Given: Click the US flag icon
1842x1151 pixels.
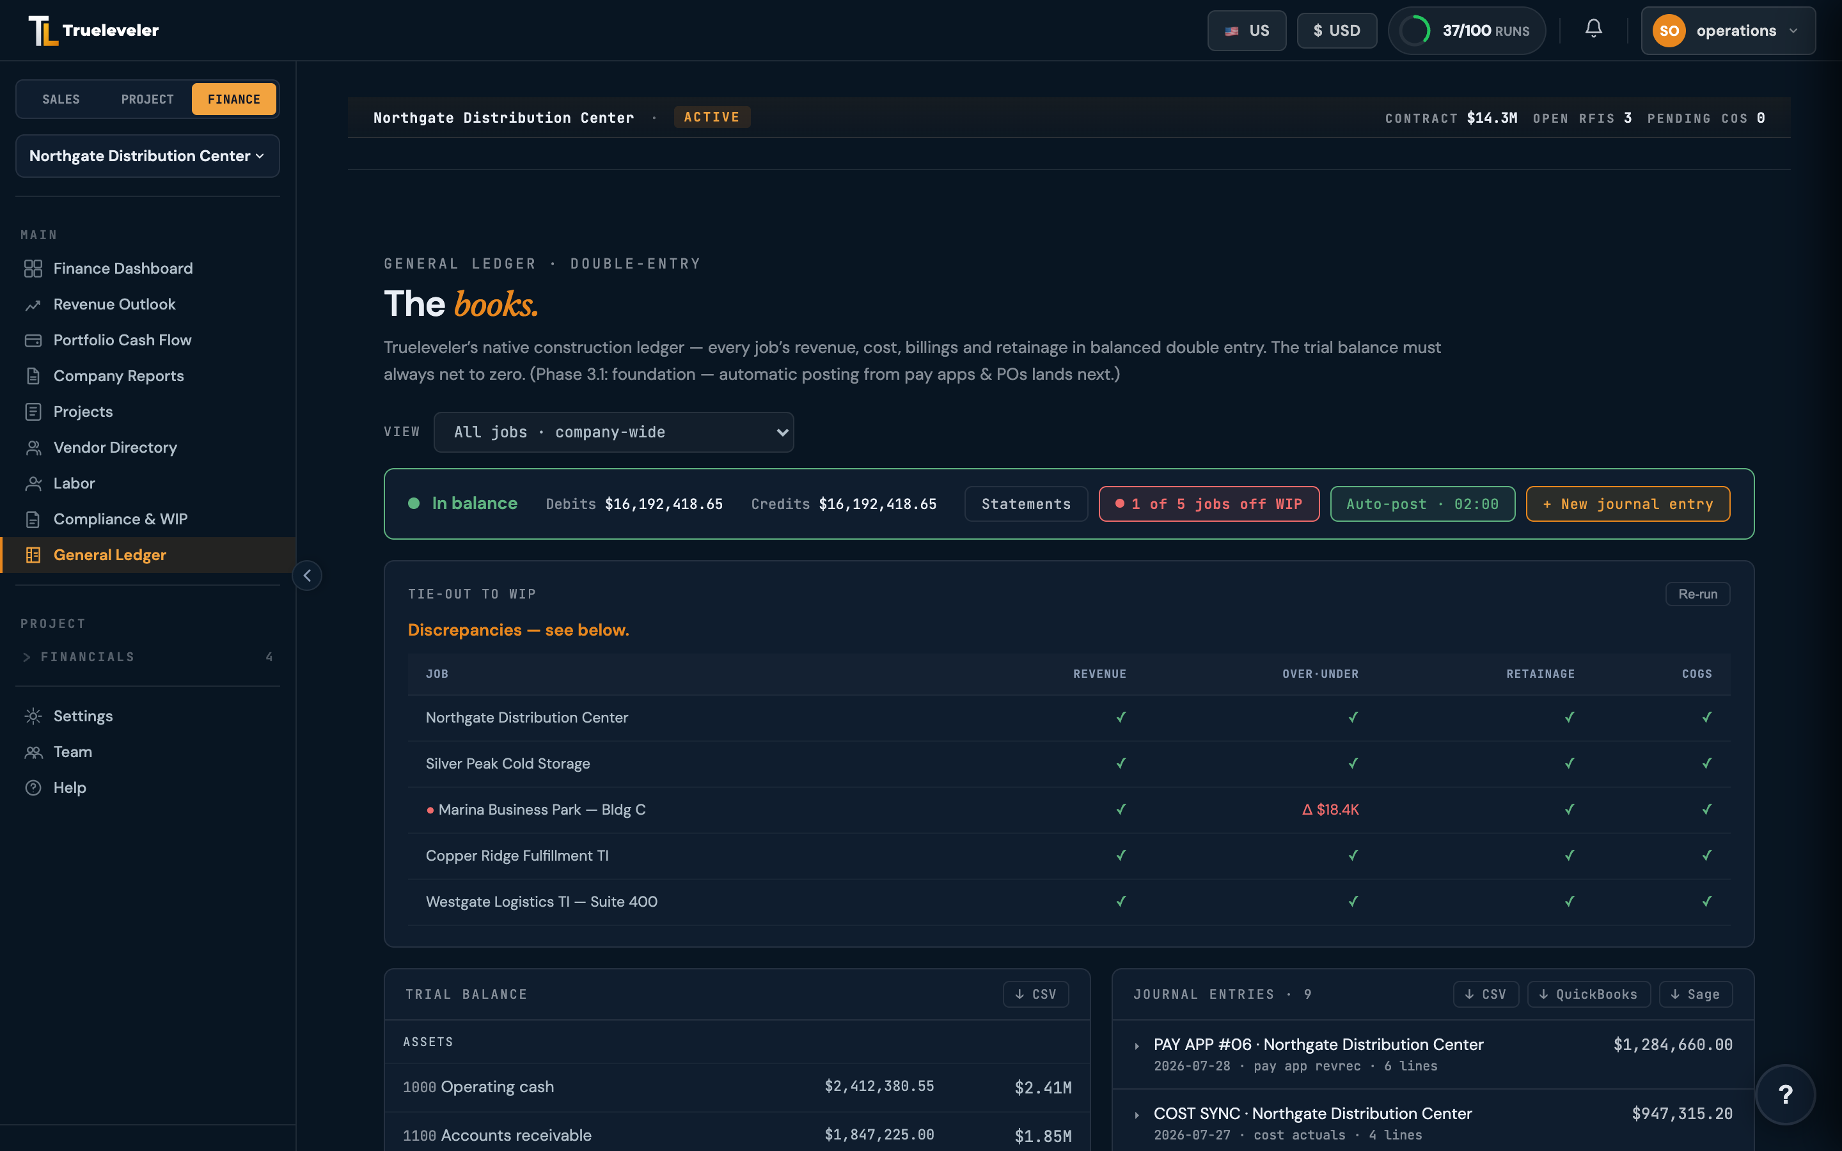Looking at the screenshot, I should point(1232,31).
